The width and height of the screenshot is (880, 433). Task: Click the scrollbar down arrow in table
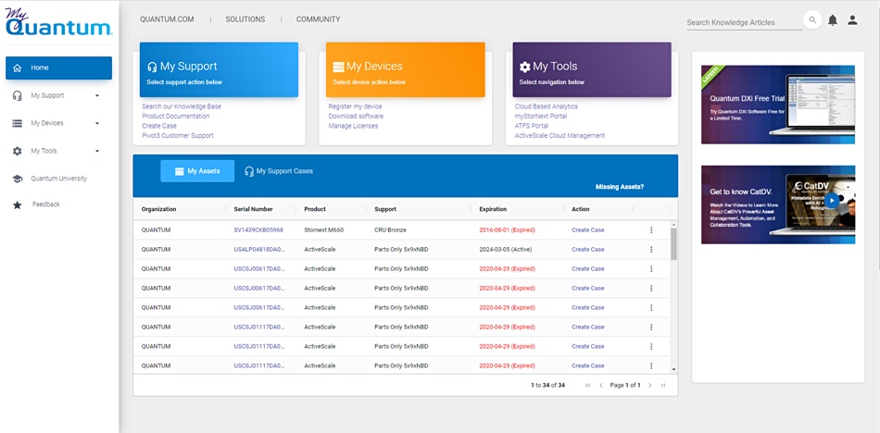(673, 369)
